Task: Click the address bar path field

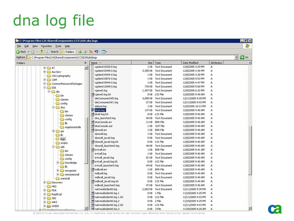Action: coord(130,57)
